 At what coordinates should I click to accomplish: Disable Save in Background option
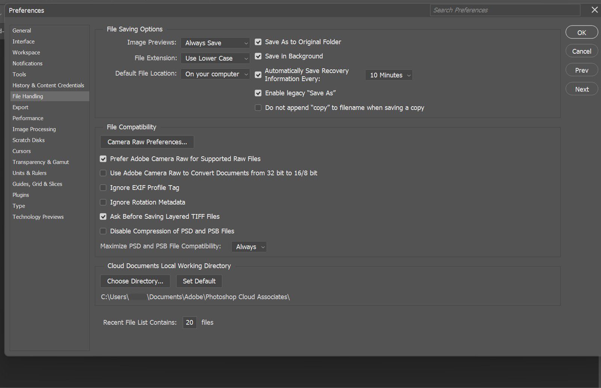pos(258,56)
